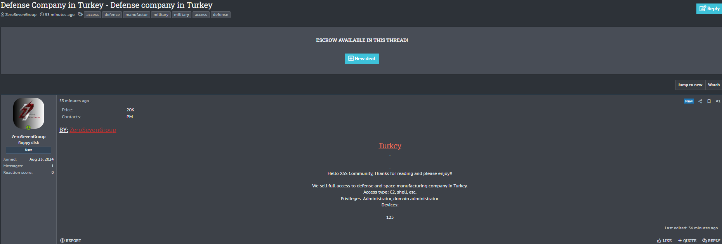The image size is (722, 244).
Task: Click the underlined Turkey heading link
Action: pyautogui.click(x=390, y=146)
